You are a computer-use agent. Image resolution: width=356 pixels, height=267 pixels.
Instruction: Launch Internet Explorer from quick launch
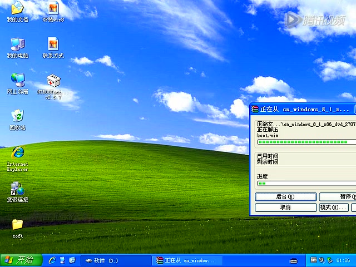point(52,260)
